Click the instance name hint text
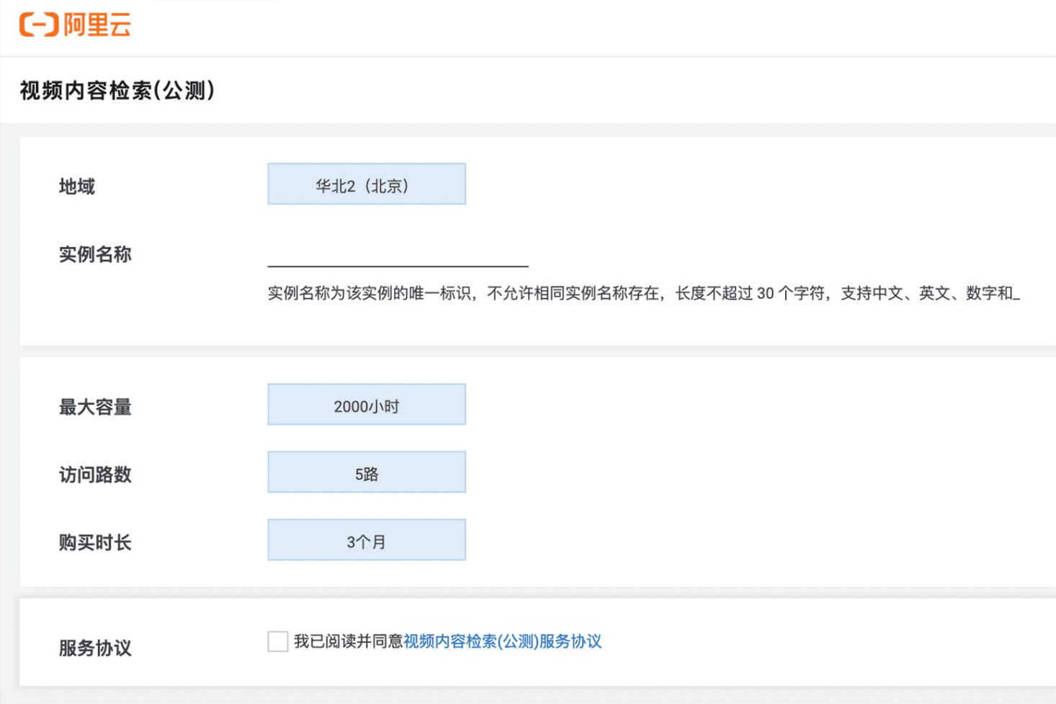This screenshot has height=704, width=1056. click(x=644, y=293)
